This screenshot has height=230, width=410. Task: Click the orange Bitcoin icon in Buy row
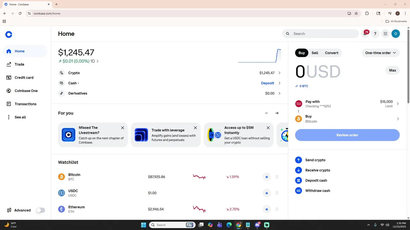299,119
